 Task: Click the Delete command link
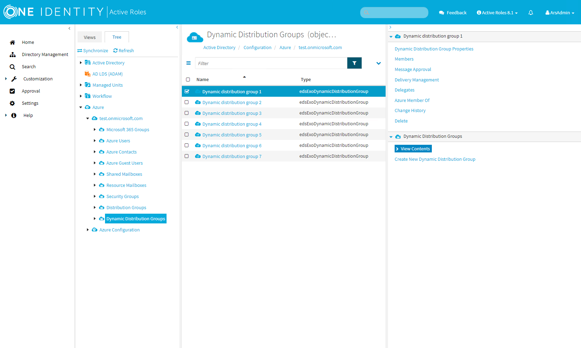(401, 121)
